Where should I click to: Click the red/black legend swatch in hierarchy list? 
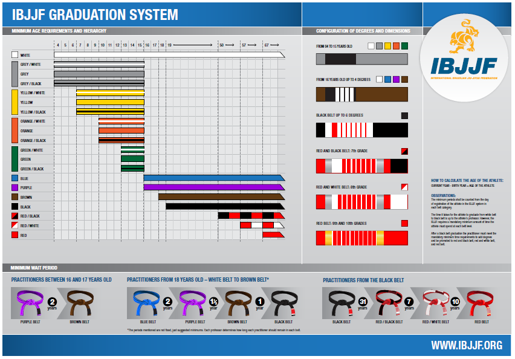tap(15, 216)
